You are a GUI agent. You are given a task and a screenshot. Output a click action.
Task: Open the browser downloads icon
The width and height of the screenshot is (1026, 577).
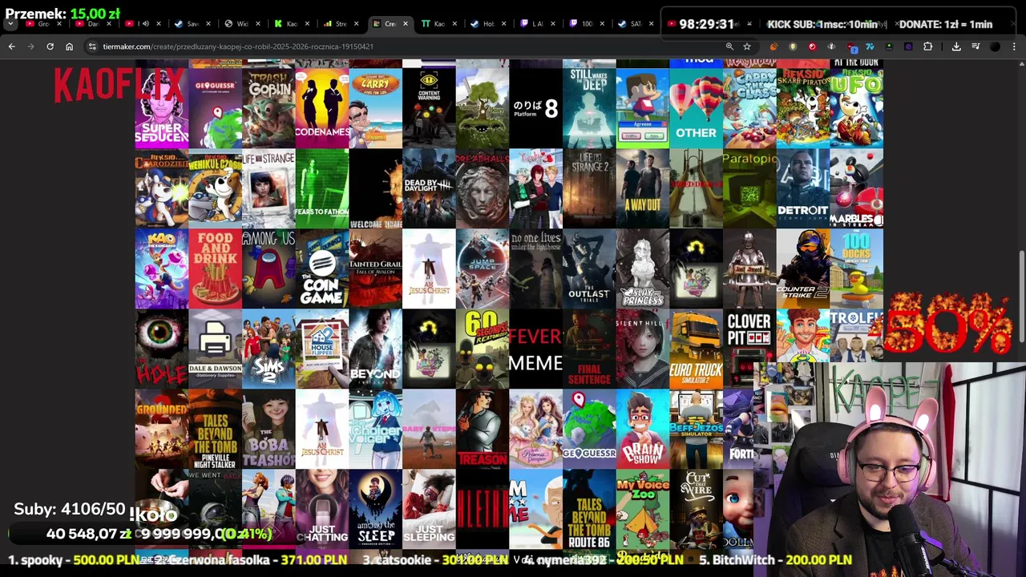point(956,46)
